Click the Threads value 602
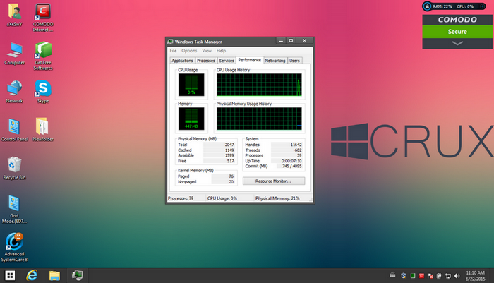 [x=298, y=150]
